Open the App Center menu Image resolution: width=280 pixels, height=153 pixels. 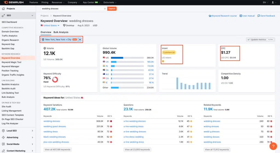[x=91, y=2]
